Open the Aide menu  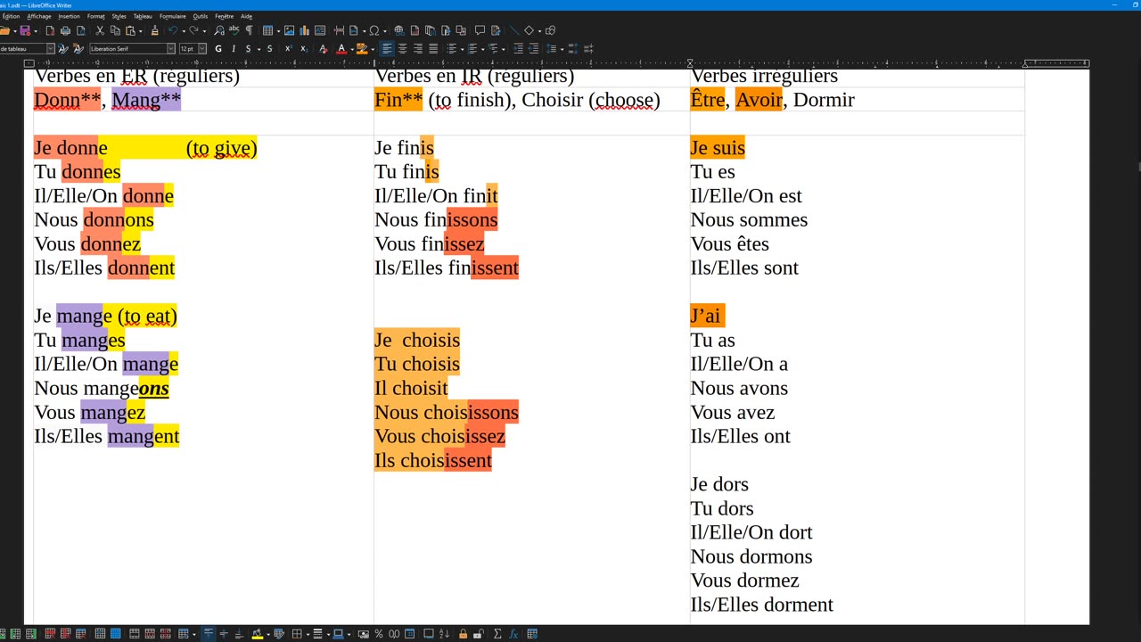click(246, 16)
